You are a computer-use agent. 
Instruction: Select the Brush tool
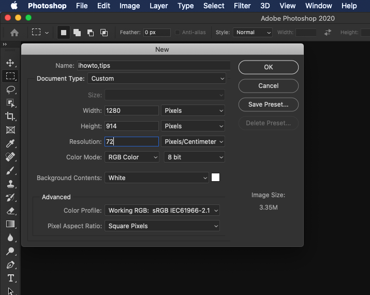pos(10,170)
